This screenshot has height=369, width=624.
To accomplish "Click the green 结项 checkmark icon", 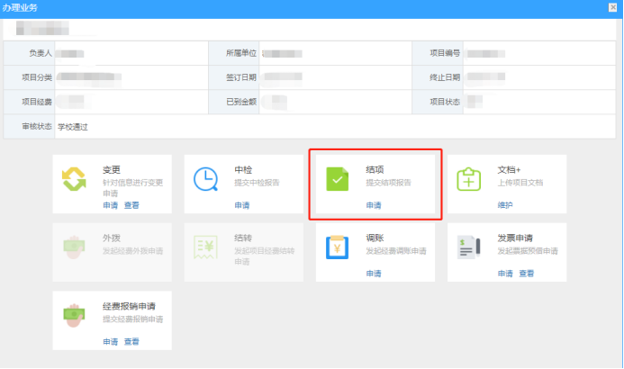I will 337,180.
